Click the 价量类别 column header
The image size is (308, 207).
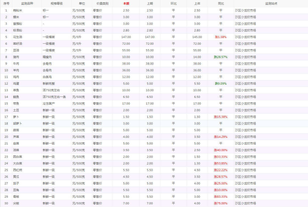click(102, 3)
